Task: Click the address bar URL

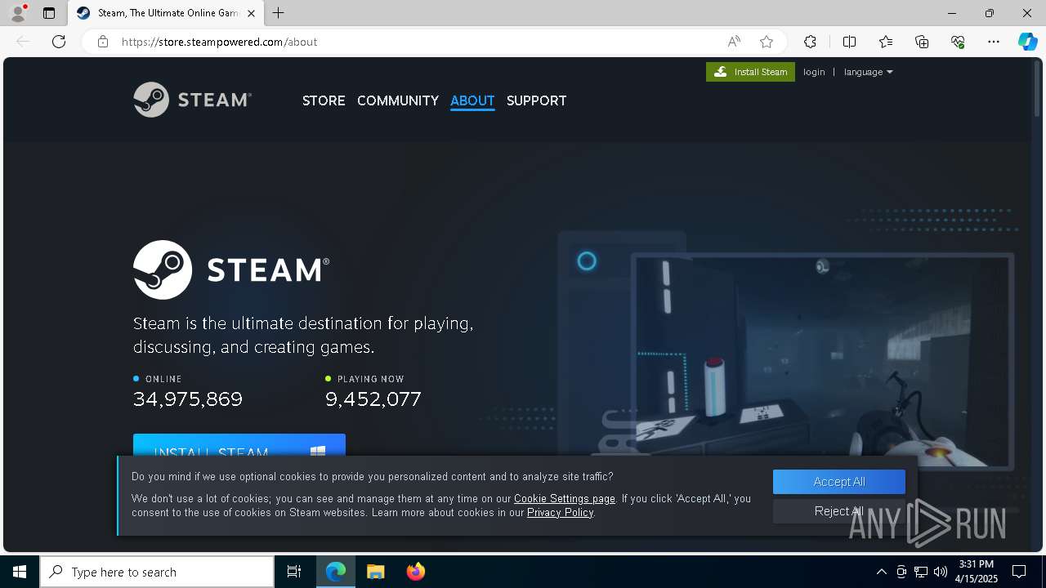Action: click(x=219, y=42)
